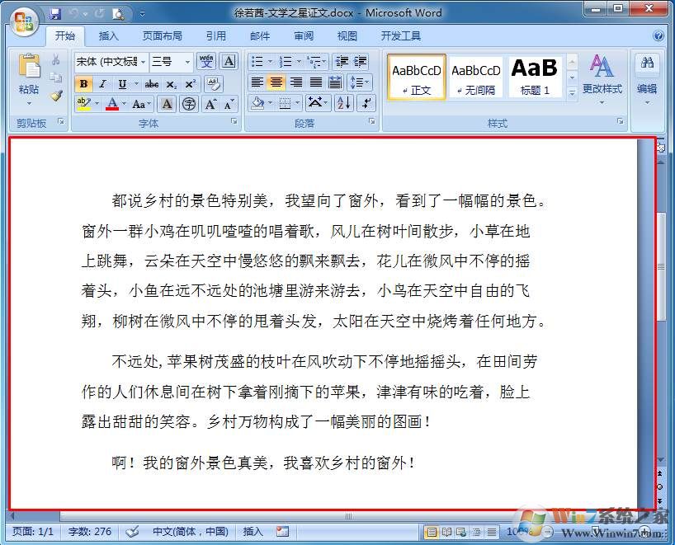This screenshot has height=545, width=675.
Task: Click the word count 字数: 276
Action: (90, 532)
